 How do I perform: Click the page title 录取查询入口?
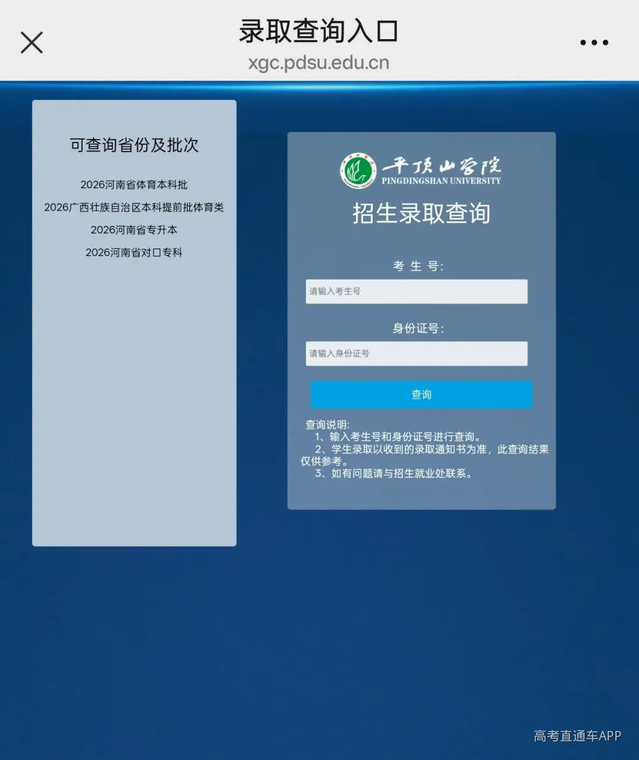click(319, 31)
